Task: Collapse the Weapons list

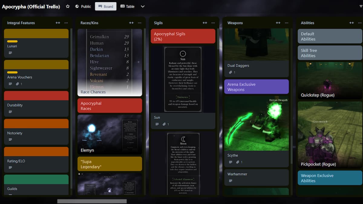Action: (278, 23)
